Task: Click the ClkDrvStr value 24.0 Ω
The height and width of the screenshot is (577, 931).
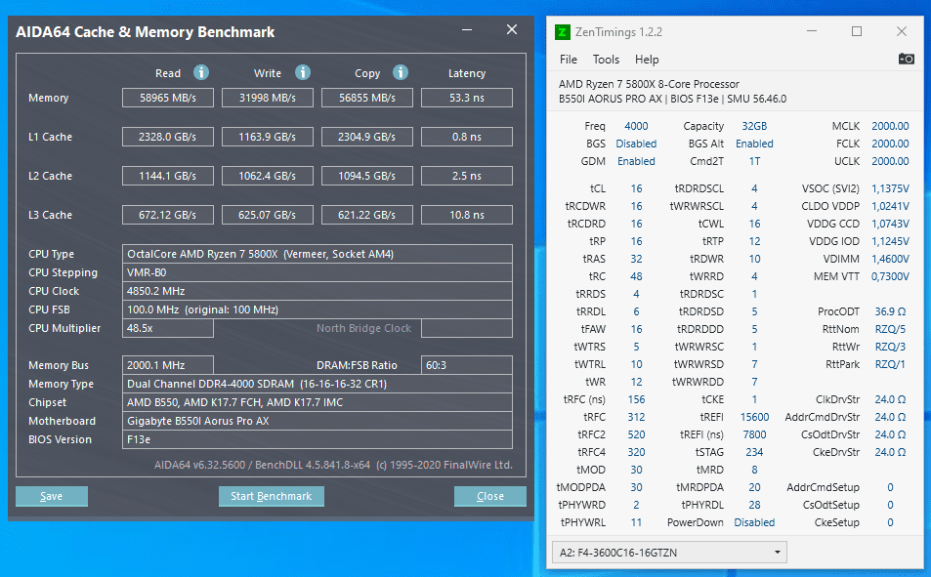Action: coord(890,399)
